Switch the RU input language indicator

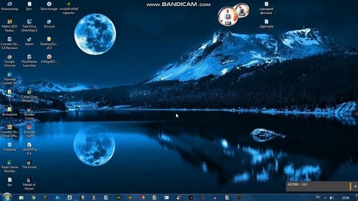point(318,197)
